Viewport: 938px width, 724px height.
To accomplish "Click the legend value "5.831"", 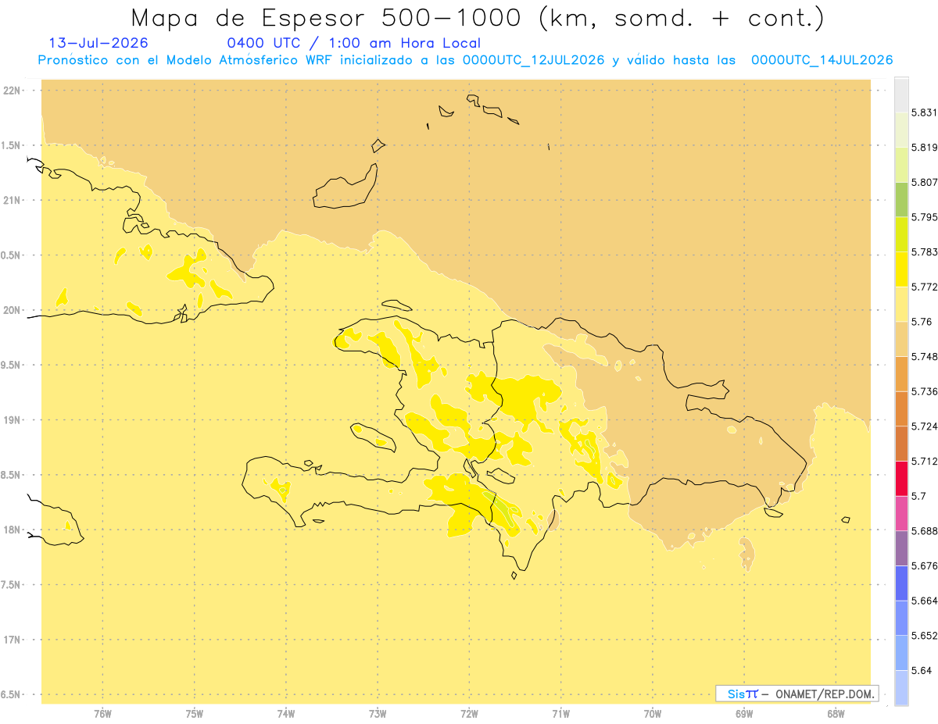I will tap(925, 112).
